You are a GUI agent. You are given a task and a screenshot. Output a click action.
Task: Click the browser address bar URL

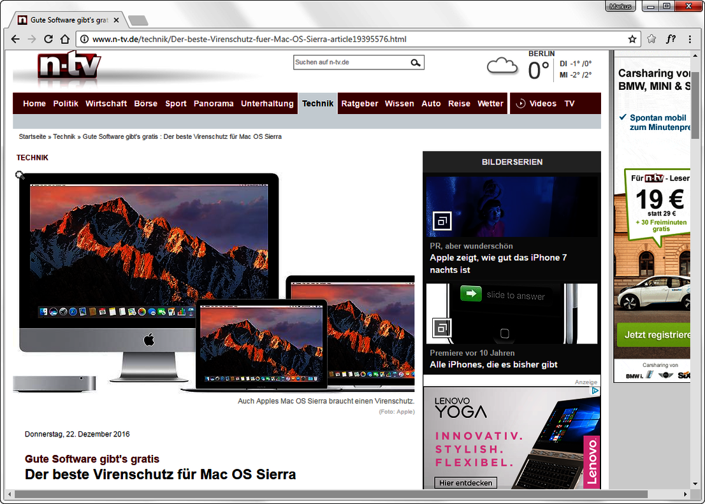click(x=249, y=39)
